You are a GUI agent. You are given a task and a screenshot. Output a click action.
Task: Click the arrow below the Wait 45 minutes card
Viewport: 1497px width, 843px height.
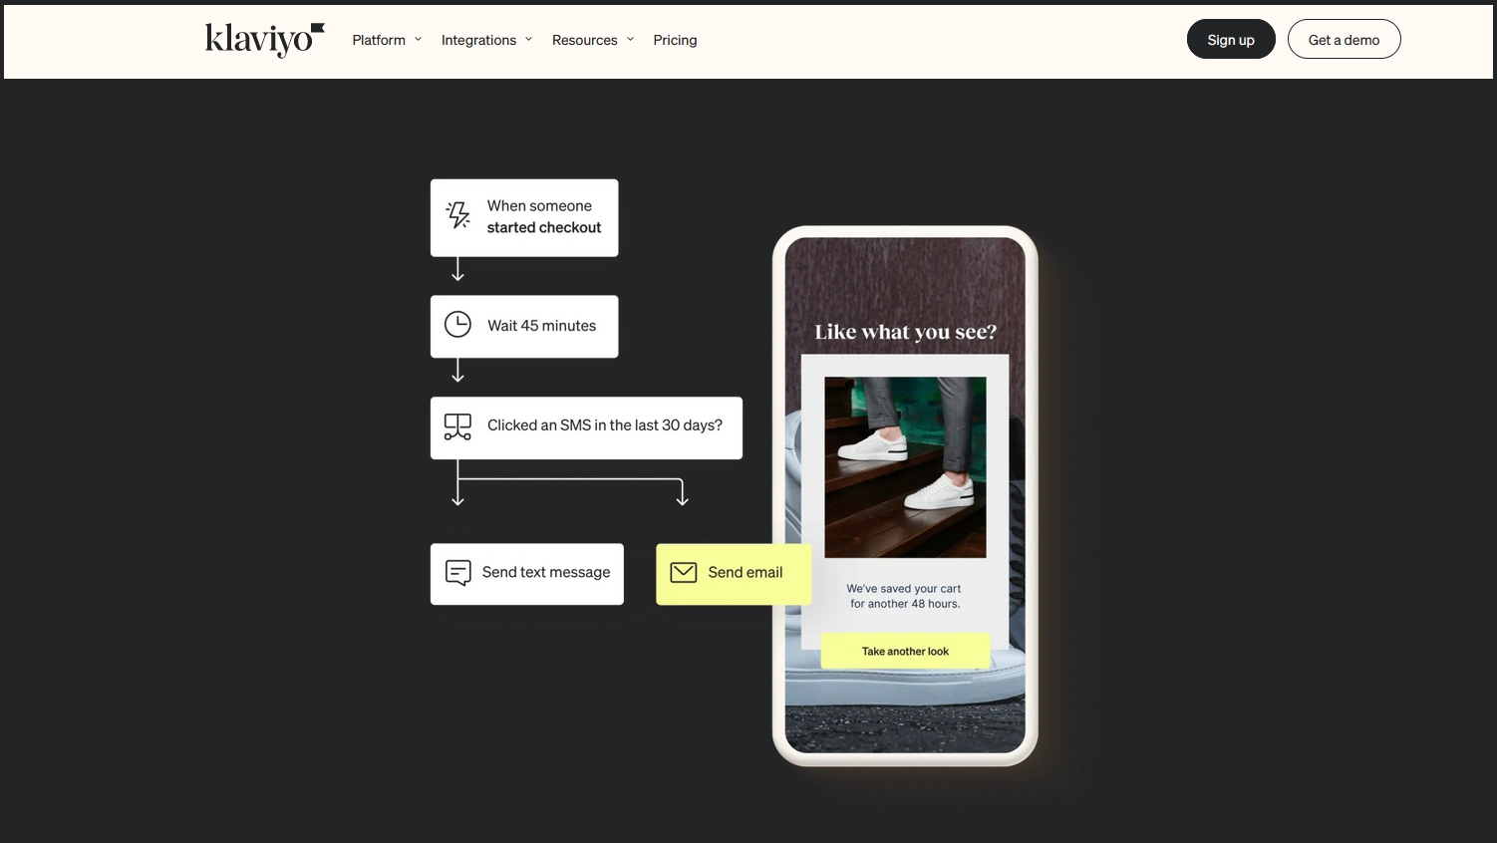tap(457, 372)
